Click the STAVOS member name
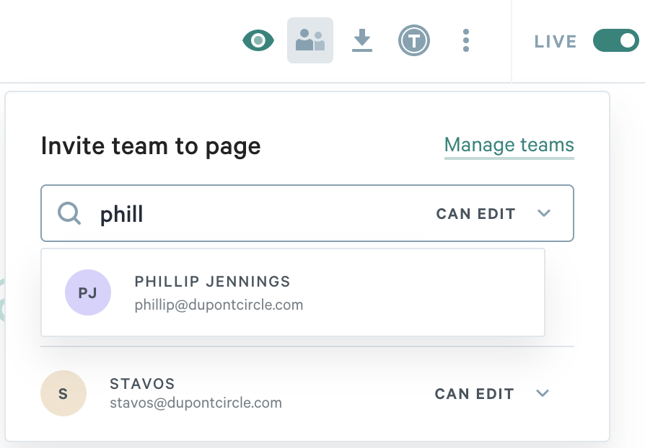Viewport: 645px width, 448px height. click(x=142, y=384)
